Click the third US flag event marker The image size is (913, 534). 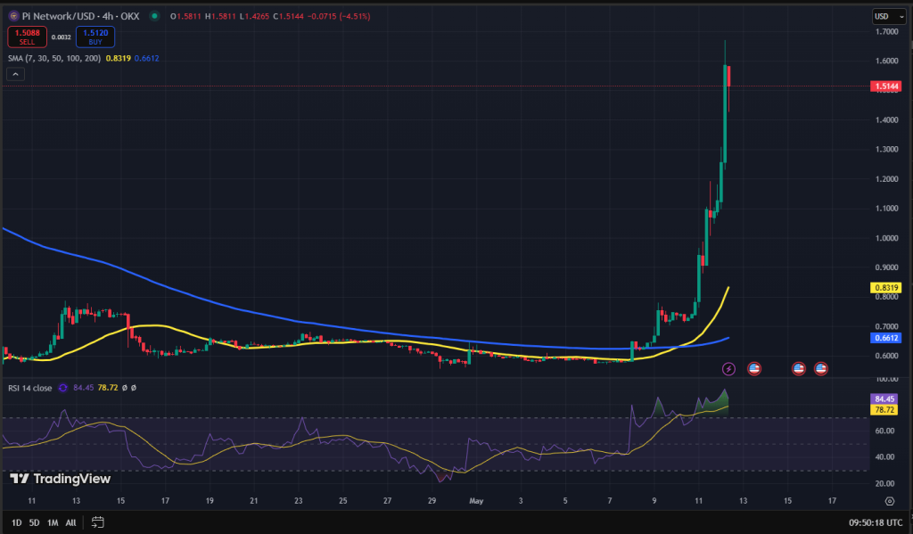pos(820,368)
